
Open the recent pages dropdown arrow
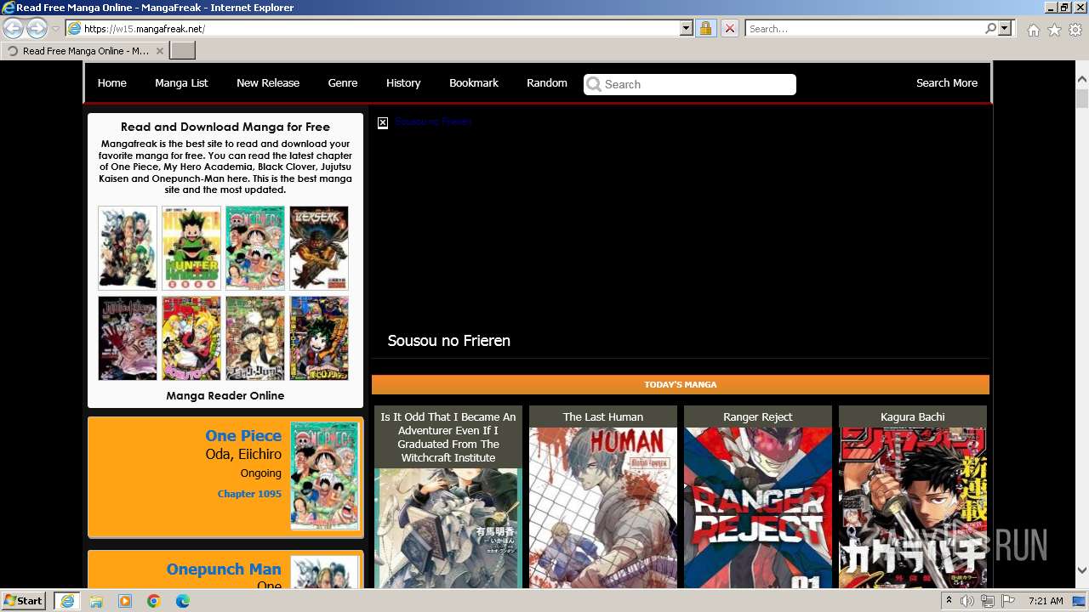click(x=55, y=29)
